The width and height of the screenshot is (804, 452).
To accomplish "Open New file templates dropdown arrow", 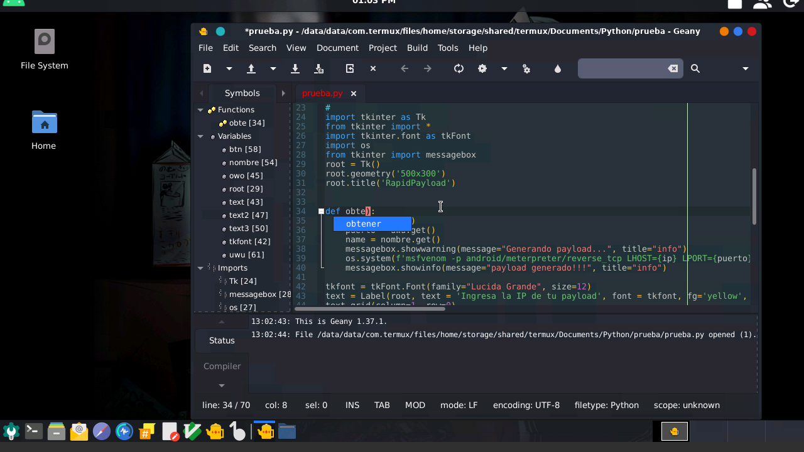I will coord(229,68).
